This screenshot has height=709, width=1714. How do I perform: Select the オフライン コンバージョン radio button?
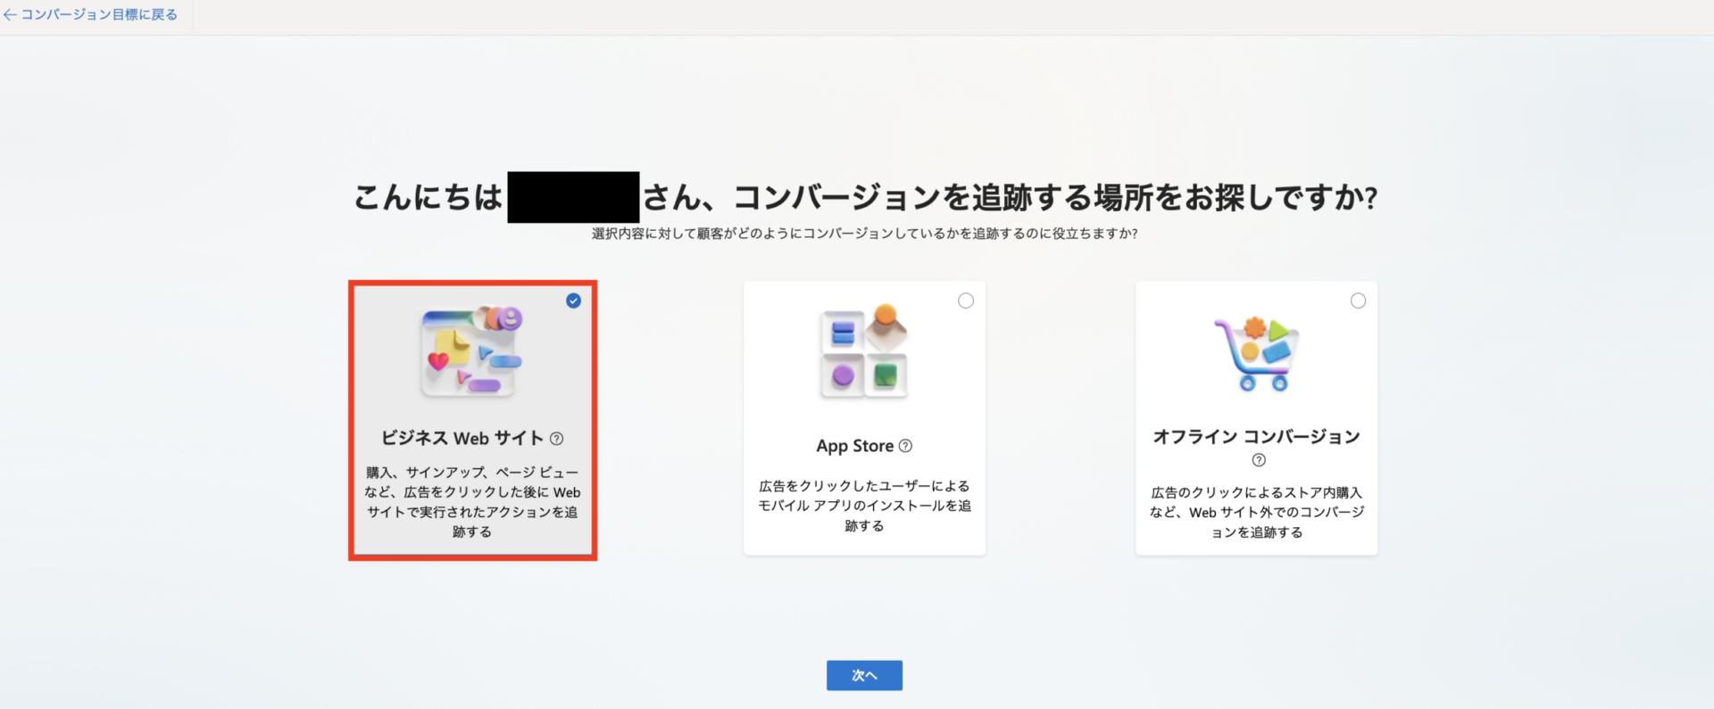coord(1358,301)
